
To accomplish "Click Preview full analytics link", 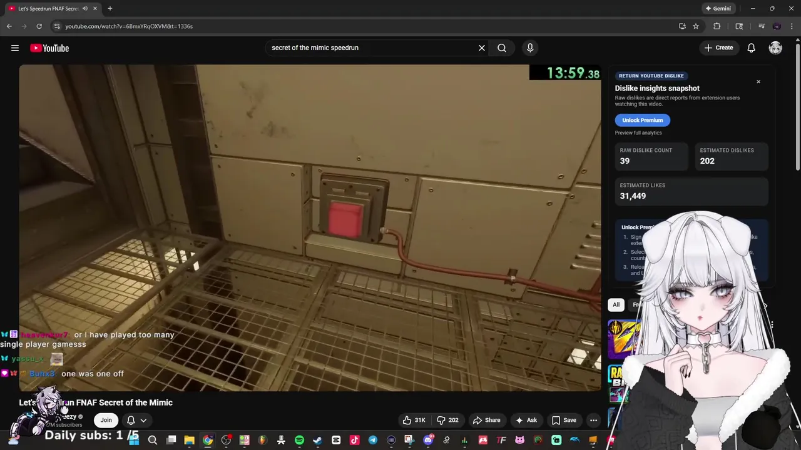I will click(638, 133).
